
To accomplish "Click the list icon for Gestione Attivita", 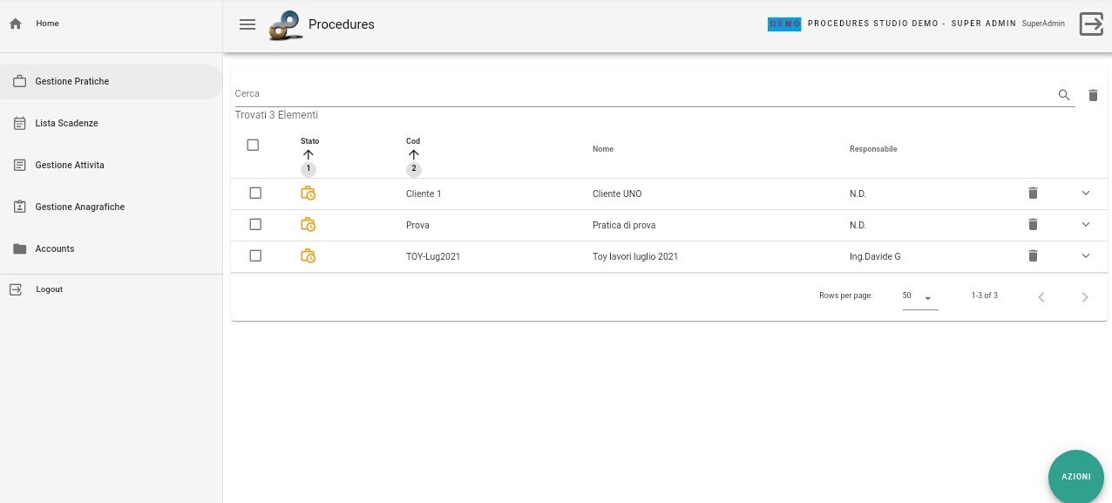I will pyautogui.click(x=19, y=165).
